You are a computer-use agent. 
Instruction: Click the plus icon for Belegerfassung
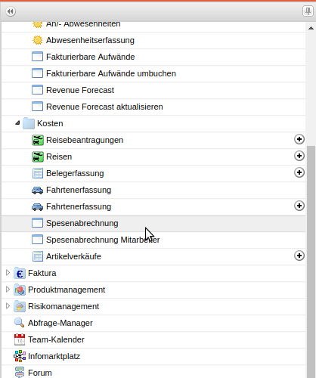coord(299,172)
